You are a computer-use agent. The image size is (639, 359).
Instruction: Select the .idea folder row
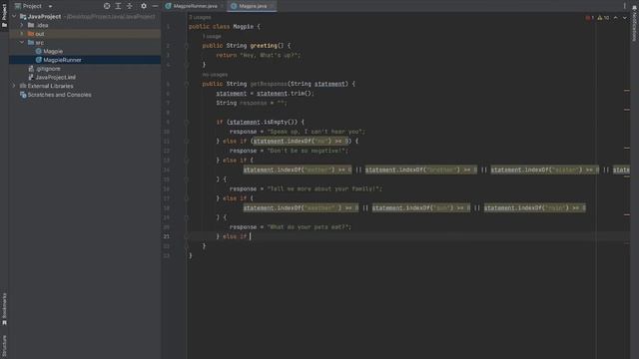pos(85,25)
